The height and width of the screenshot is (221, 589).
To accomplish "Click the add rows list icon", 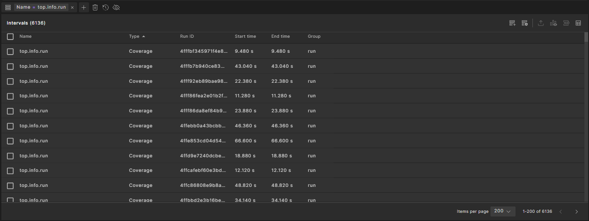I will [x=512, y=23].
